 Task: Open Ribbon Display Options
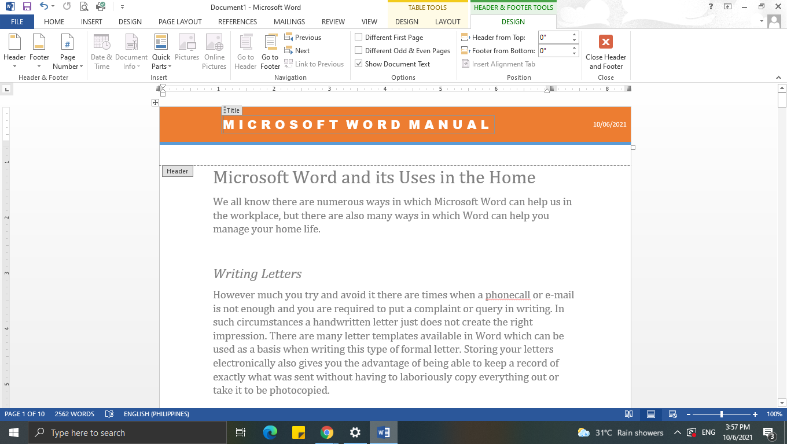click(728, 6)
